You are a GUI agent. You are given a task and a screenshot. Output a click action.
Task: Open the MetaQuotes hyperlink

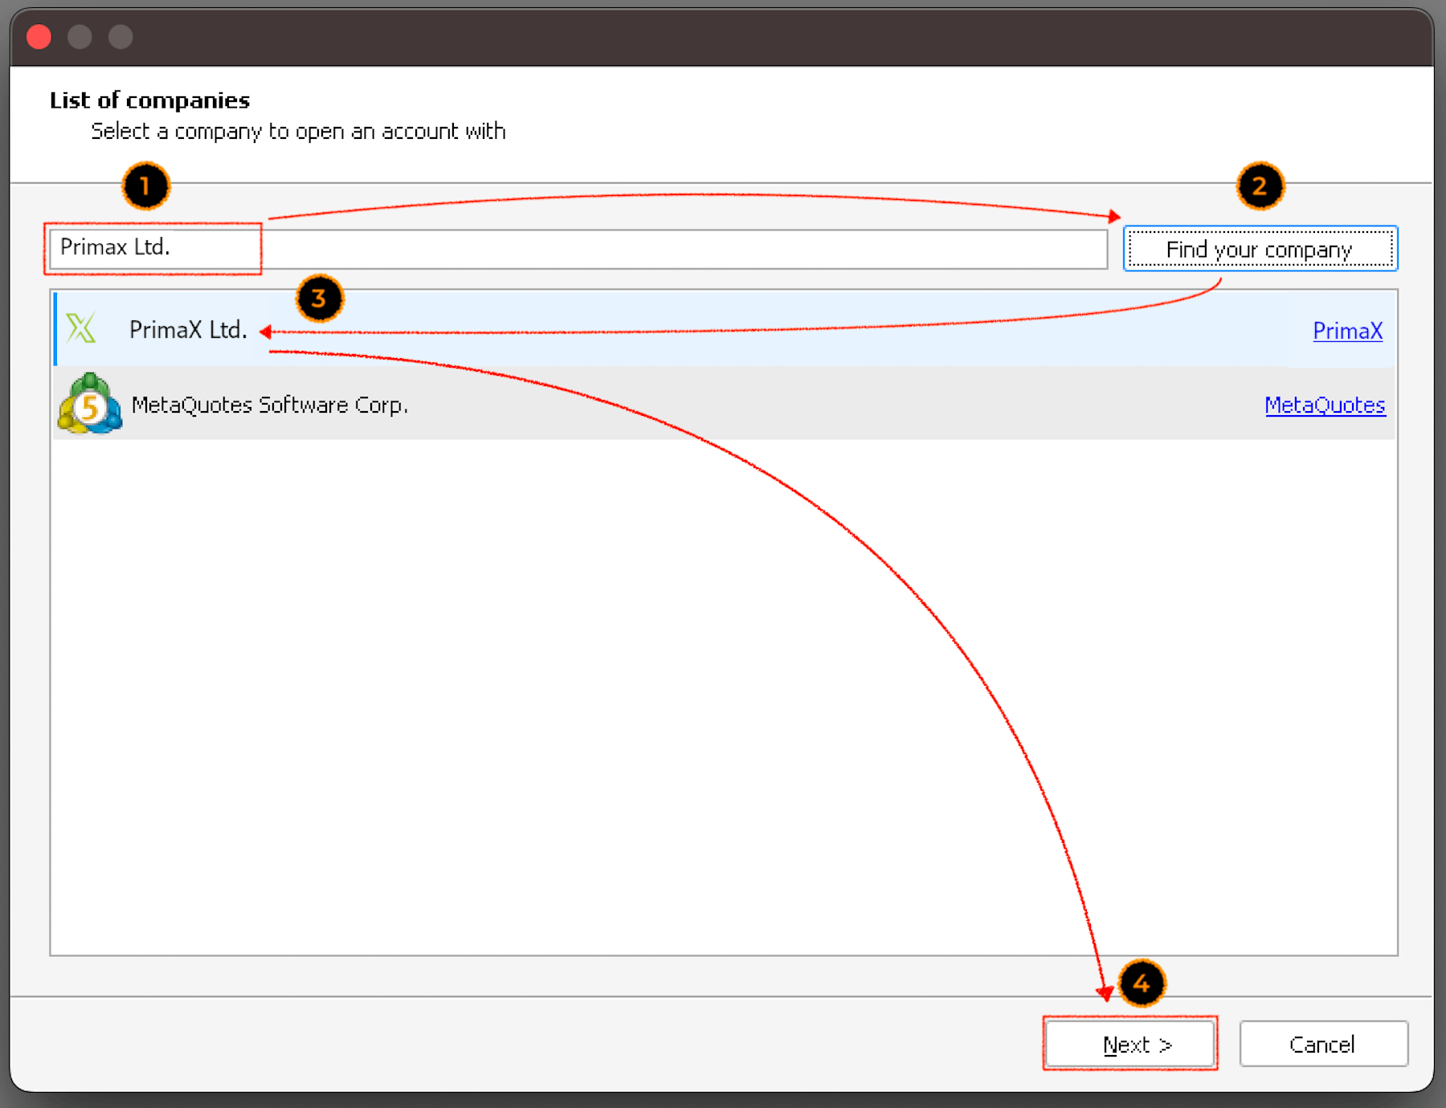1325,405
